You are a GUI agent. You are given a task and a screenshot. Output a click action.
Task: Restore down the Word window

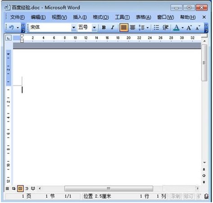point(189,8)
